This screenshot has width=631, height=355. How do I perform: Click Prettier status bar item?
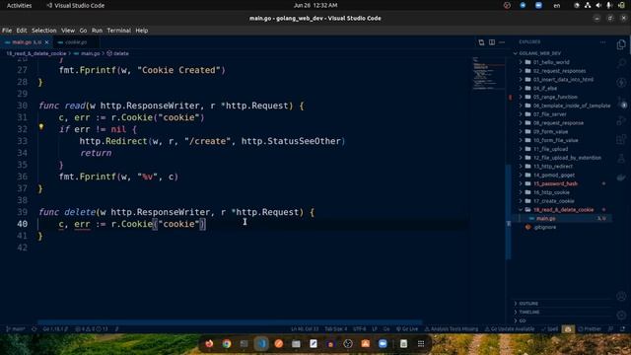pyautogui.click(x=590, y=328)
